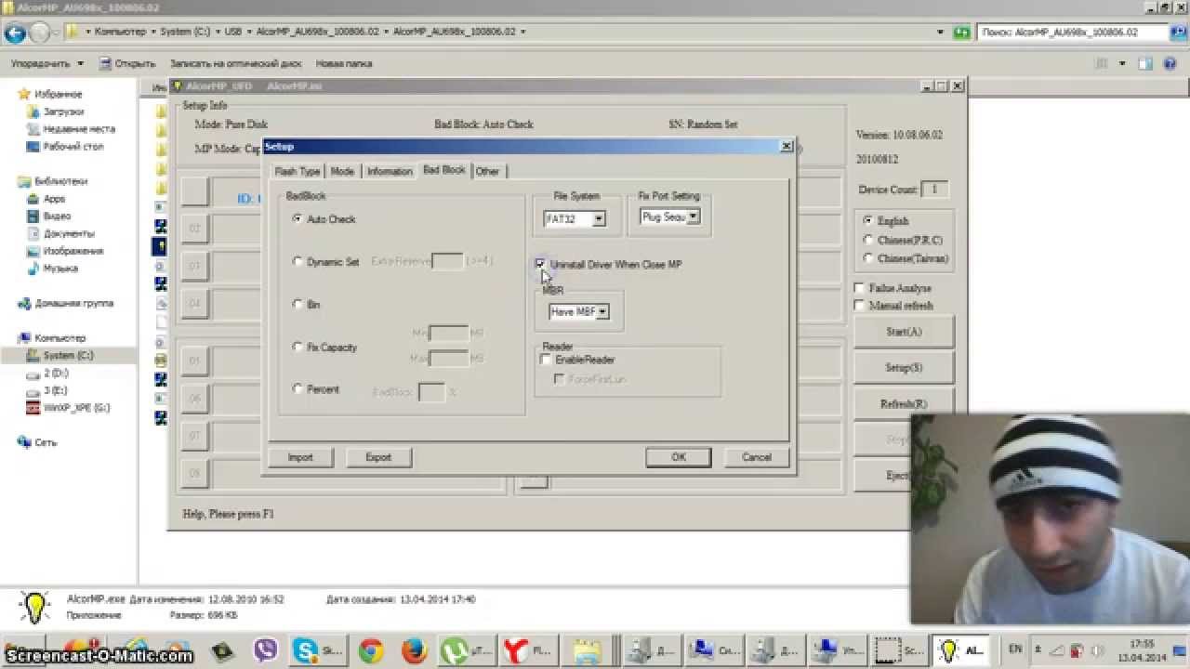Click Start(A) button in AlcorMP window
Image resolution: width=1190 pixels, height=669 pixels.
tap(904, 332)
